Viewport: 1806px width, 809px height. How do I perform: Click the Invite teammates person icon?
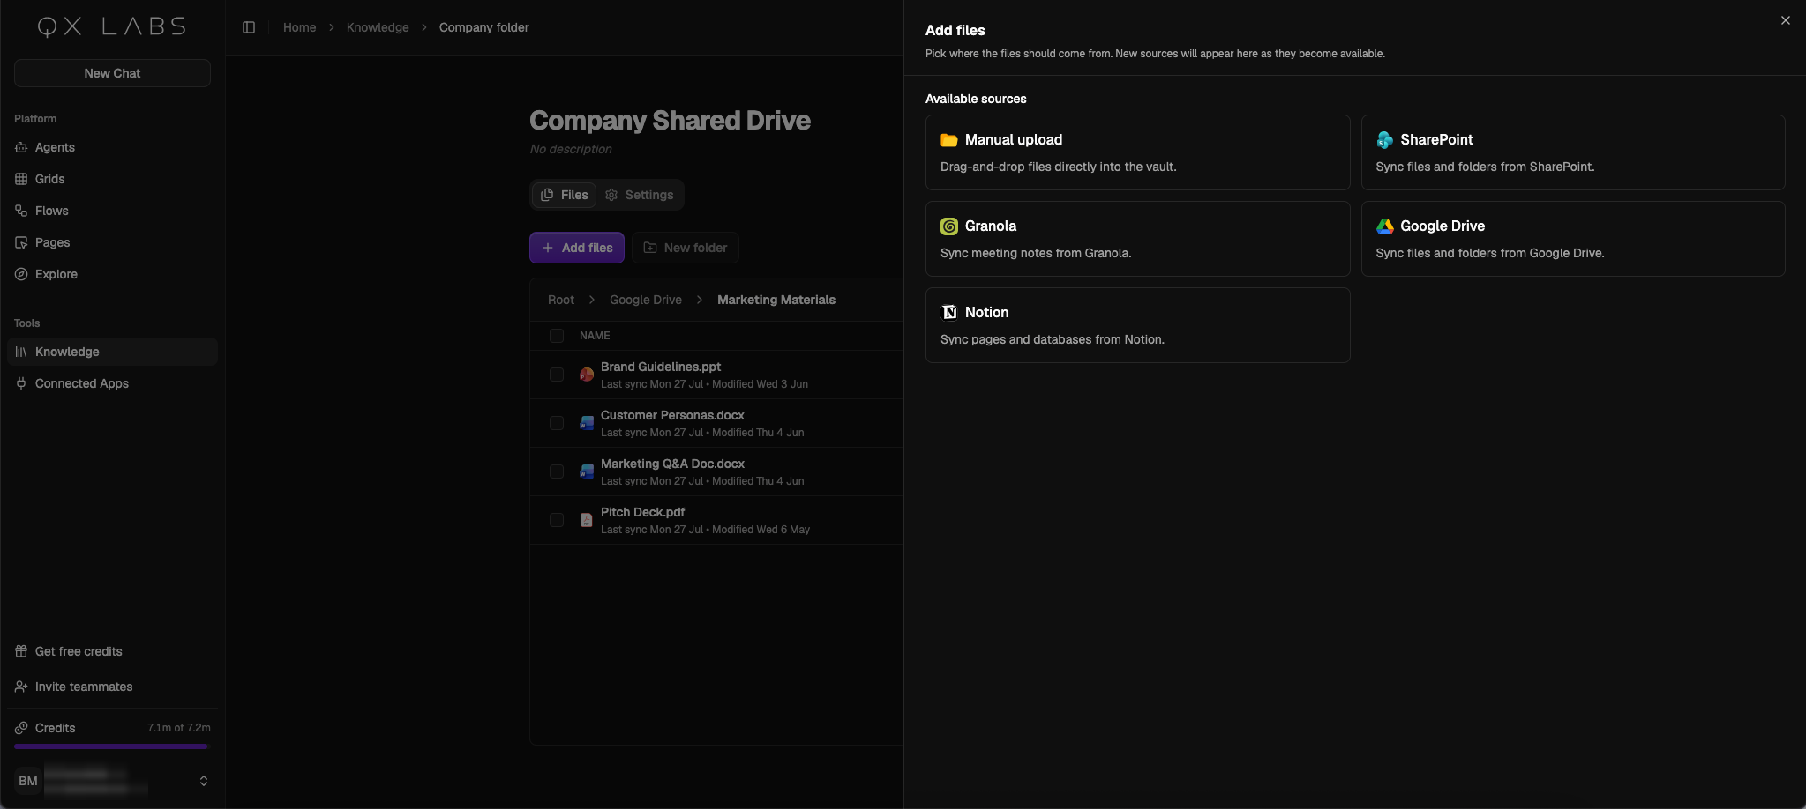point(21,687)
